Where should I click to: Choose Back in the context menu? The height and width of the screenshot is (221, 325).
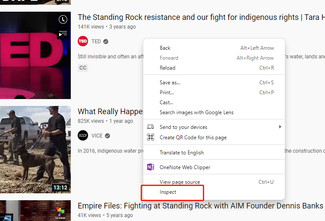(x=165, y=48)
